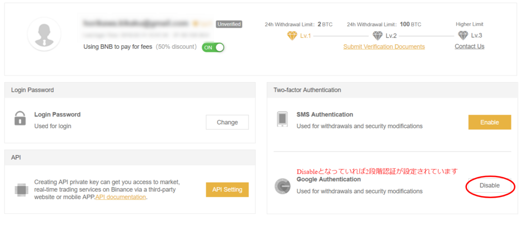Click the SMS Authentication phone icon
Image resolution: width=527 pixels, height=225 pixels.
(x=282, y=119)
